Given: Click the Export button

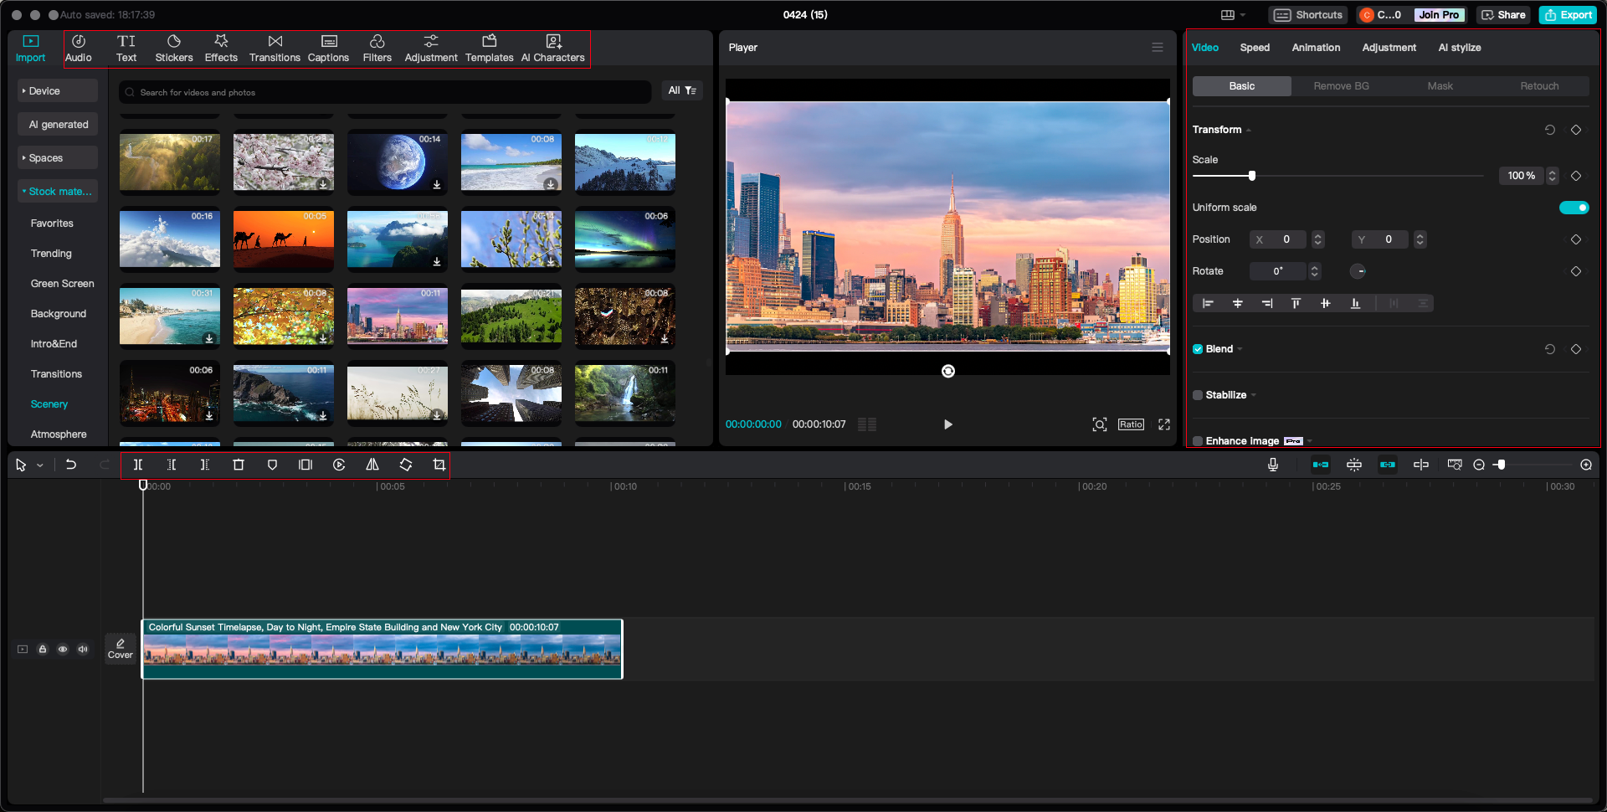Looking at the screenshot, I should (x=1567, y=14).
